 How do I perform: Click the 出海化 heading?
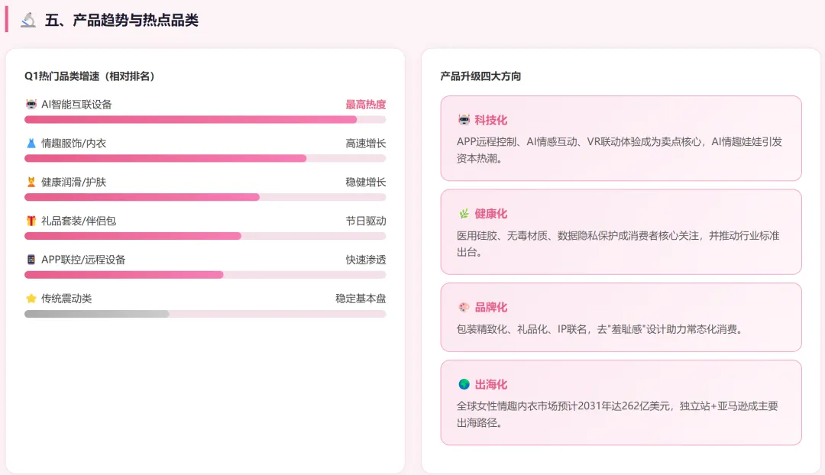tap(490, 384)
